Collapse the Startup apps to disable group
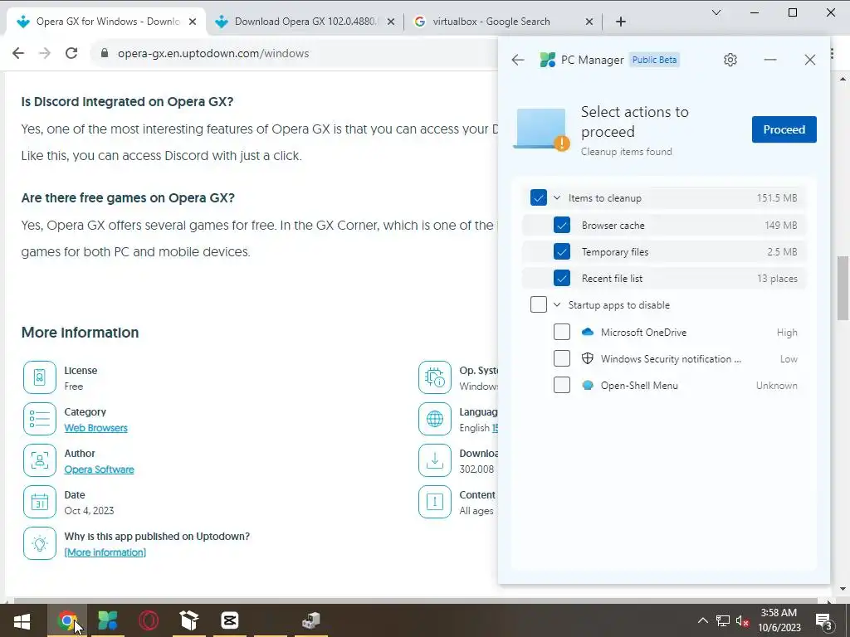Image resolution: width=850 pixels, height=637 pixels. (x=557, y=304)
